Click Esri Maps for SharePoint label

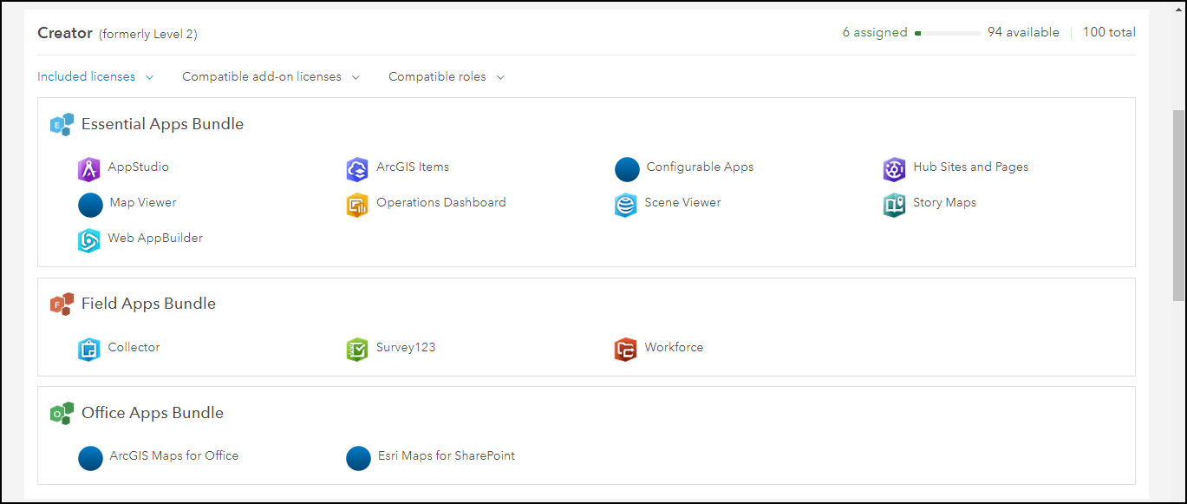pyautogui.click(x=447, y=456)
